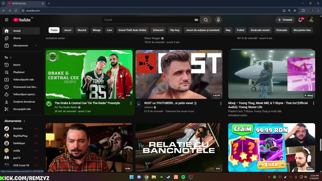Click zaSami channel avatar

(139, 104)
